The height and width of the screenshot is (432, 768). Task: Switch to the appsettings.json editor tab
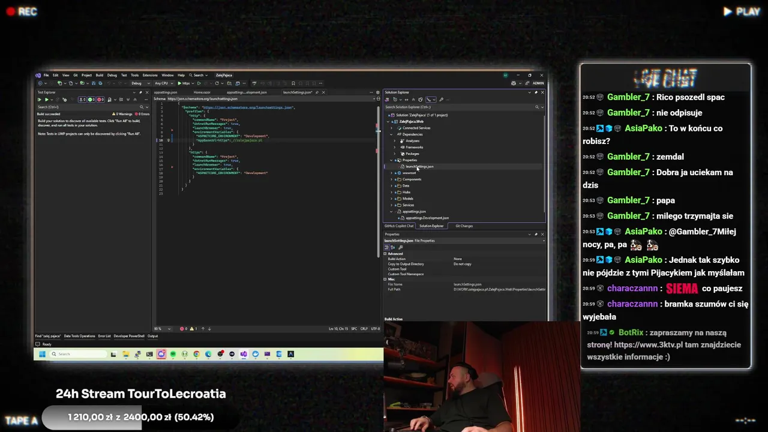click(166, 92)
